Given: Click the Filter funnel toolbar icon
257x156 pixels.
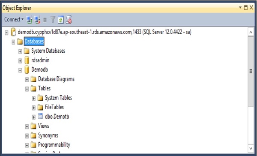Looking at the screenshot, I should (x=53, y=20).
